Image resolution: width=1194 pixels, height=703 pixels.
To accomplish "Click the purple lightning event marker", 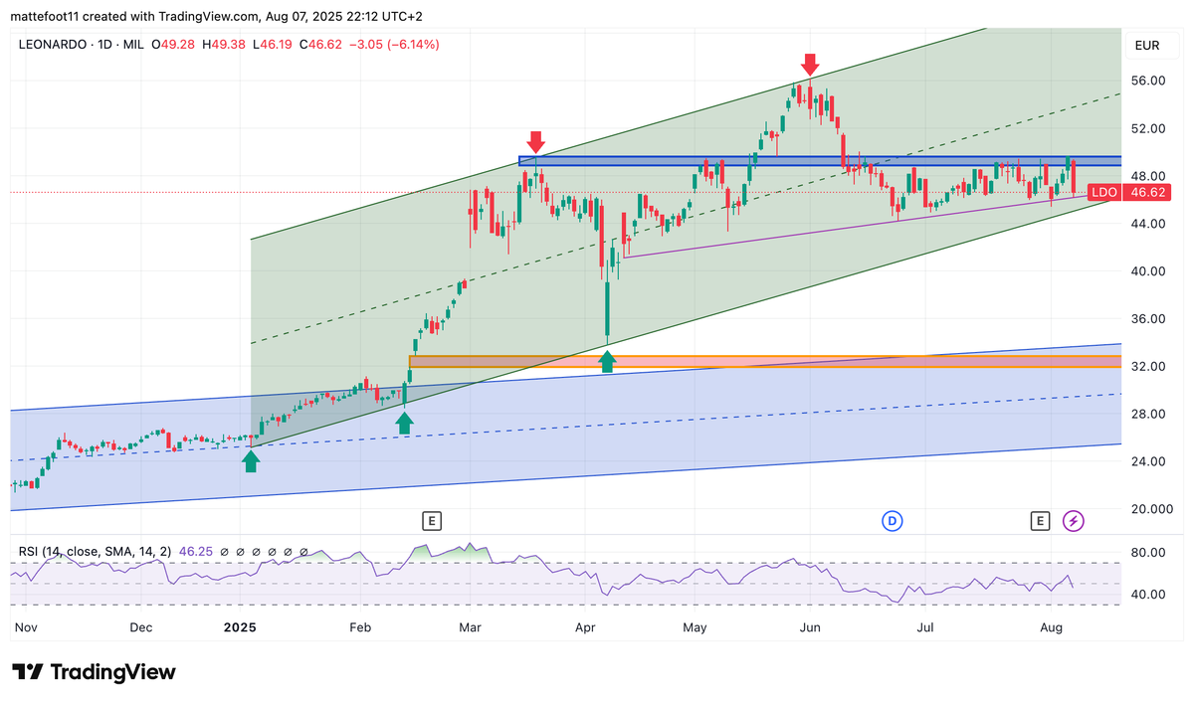I will point(1073,520).
